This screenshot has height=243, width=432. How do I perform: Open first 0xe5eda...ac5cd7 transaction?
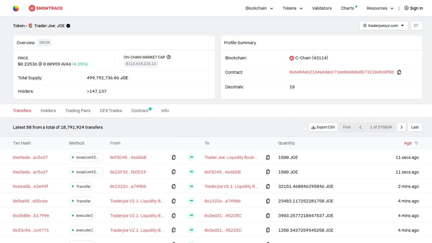30,157
